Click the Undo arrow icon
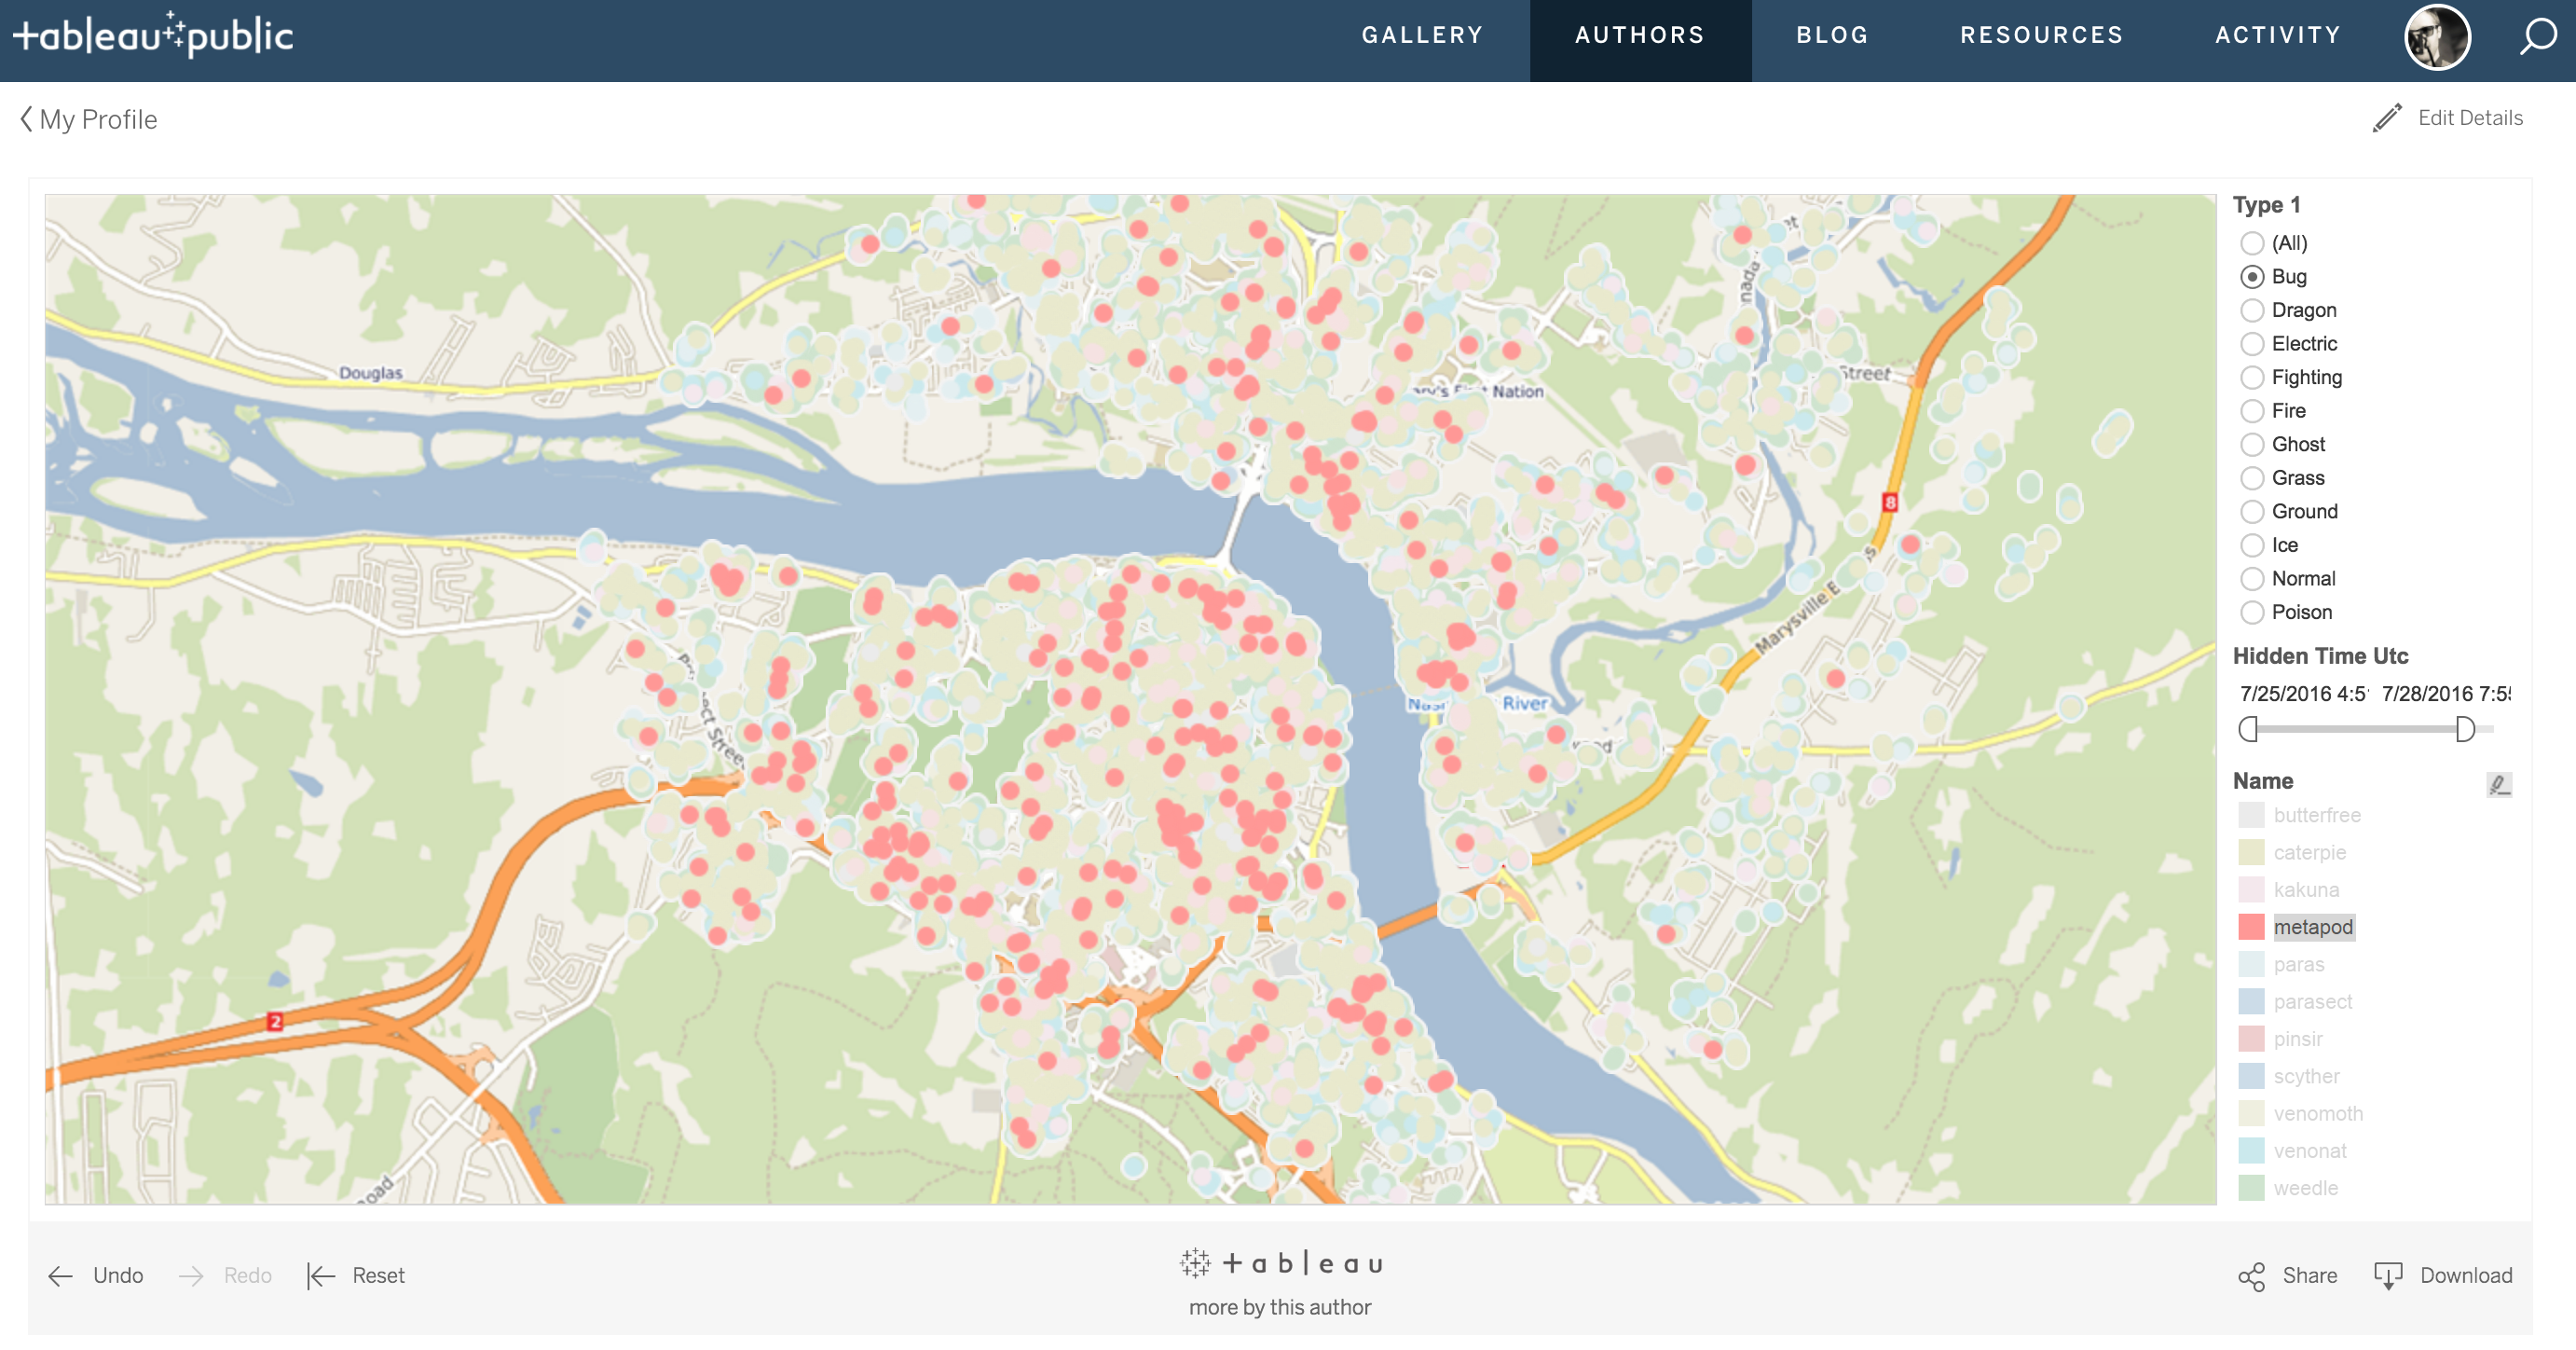2576x1350 pixels. click(61, 1275)
